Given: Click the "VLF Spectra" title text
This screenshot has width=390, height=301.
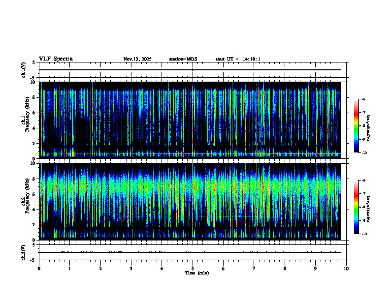Looking at the screenshot, I should (x=56, y=59).
